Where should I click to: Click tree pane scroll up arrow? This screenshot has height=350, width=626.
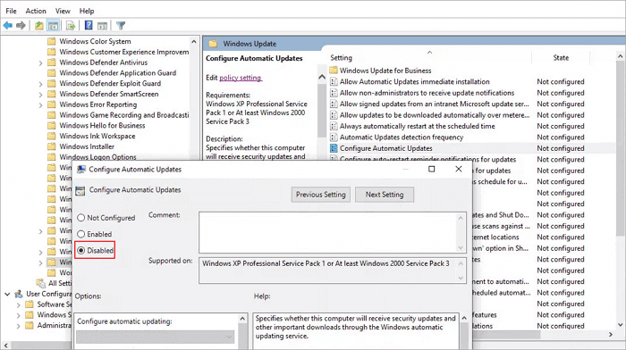click(x=194, y=41)
